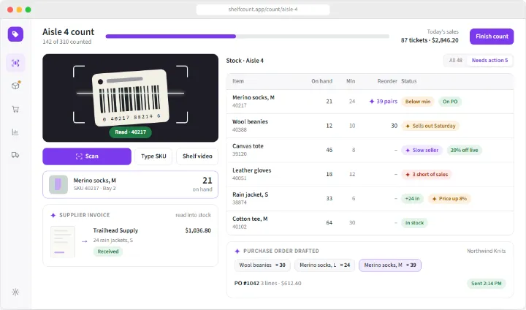Click the Finish count button
This screenshot has height=310, width=526.
[x=492, y=37]
